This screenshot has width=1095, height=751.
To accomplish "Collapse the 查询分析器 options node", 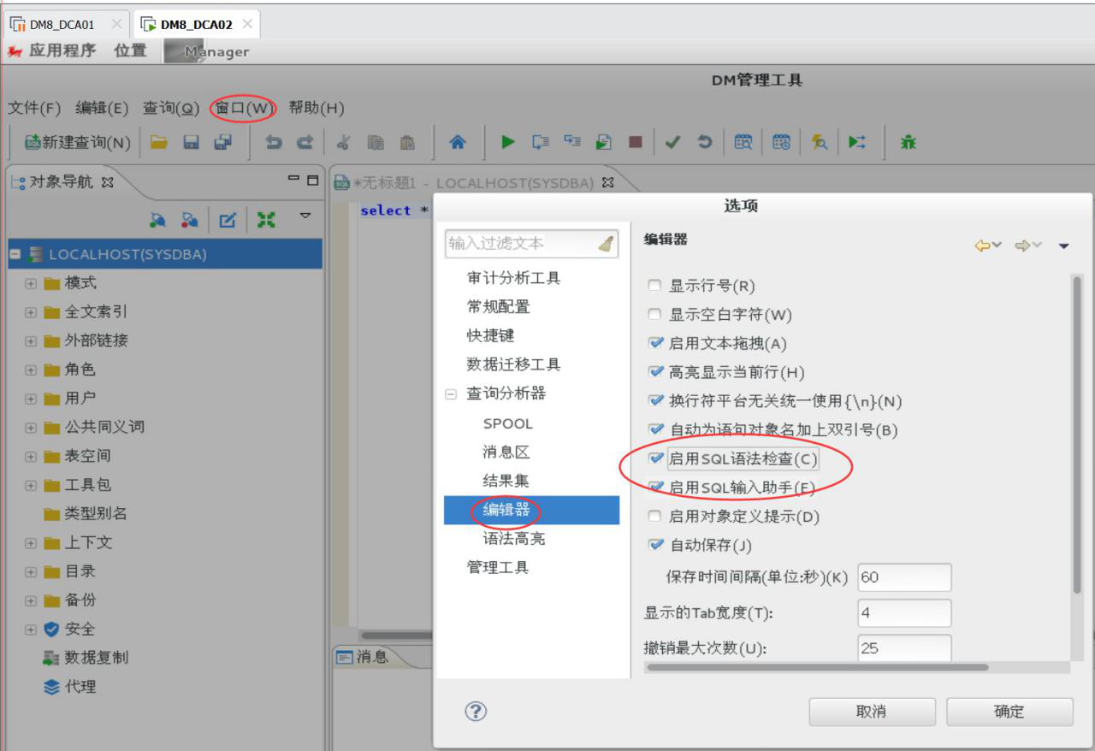I will point(451,394).
